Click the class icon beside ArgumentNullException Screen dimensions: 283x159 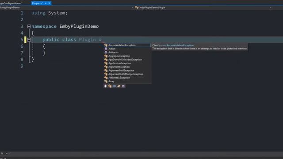pyautogui.click(x=106, y=70)
